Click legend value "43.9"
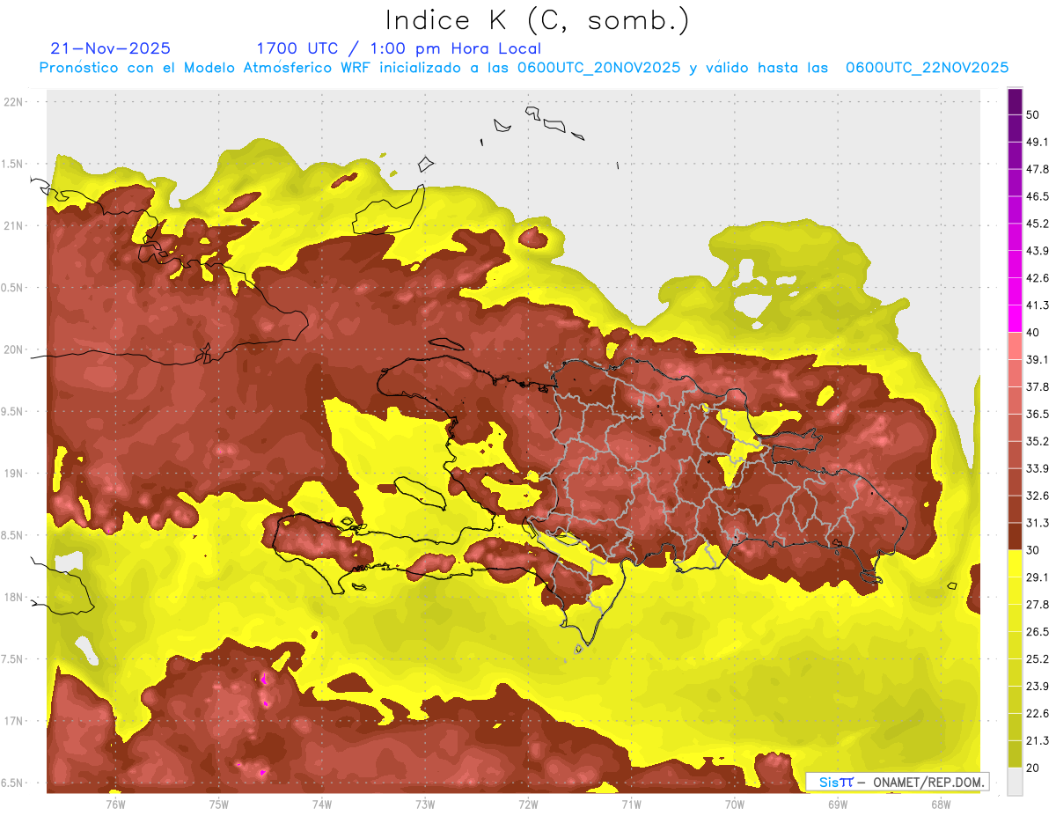1056x816 pixels. pyautogui.click(x=1038, y=251)
